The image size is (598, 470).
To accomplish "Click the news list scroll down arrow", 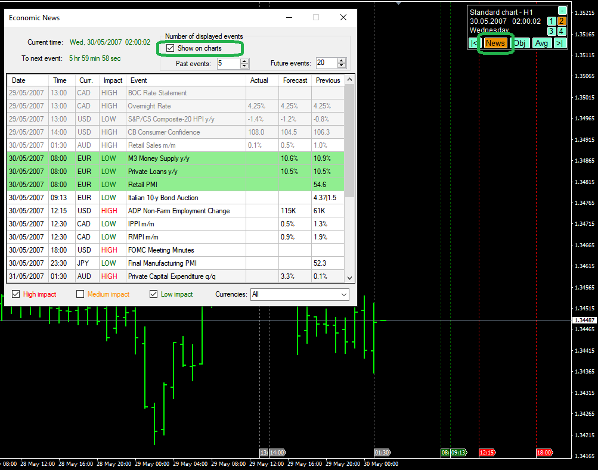I will [x=349, y=278].
